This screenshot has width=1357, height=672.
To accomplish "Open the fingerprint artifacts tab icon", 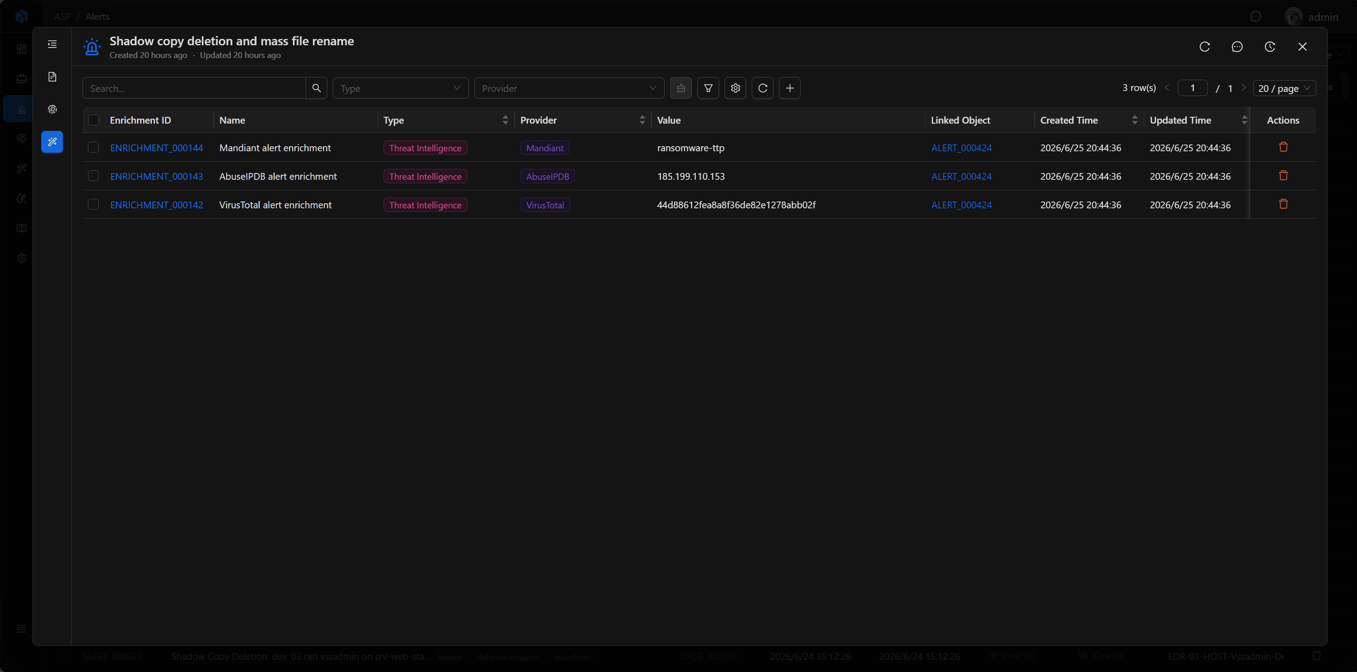I will [x=52, y=110].
